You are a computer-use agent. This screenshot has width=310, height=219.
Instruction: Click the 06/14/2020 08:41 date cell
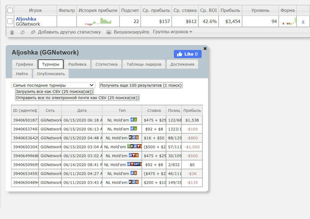click(x=82, y=164)
